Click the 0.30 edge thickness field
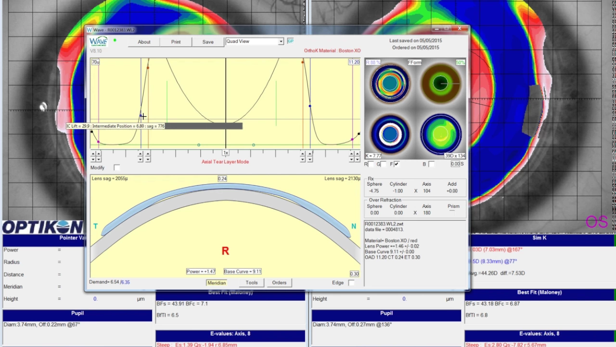This screenshot has width=616, height=347. pos(354,274)
